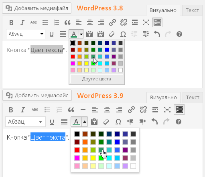Clear formatting with eraser in WordPress 3.8
Screen dimensions: 205x180
112,34
